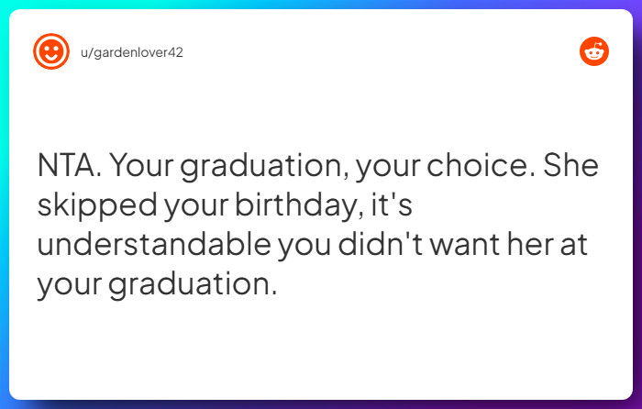Screen dimensions: 642x409
Task: Click the Reddit logo icon
Action: (594, 51)
